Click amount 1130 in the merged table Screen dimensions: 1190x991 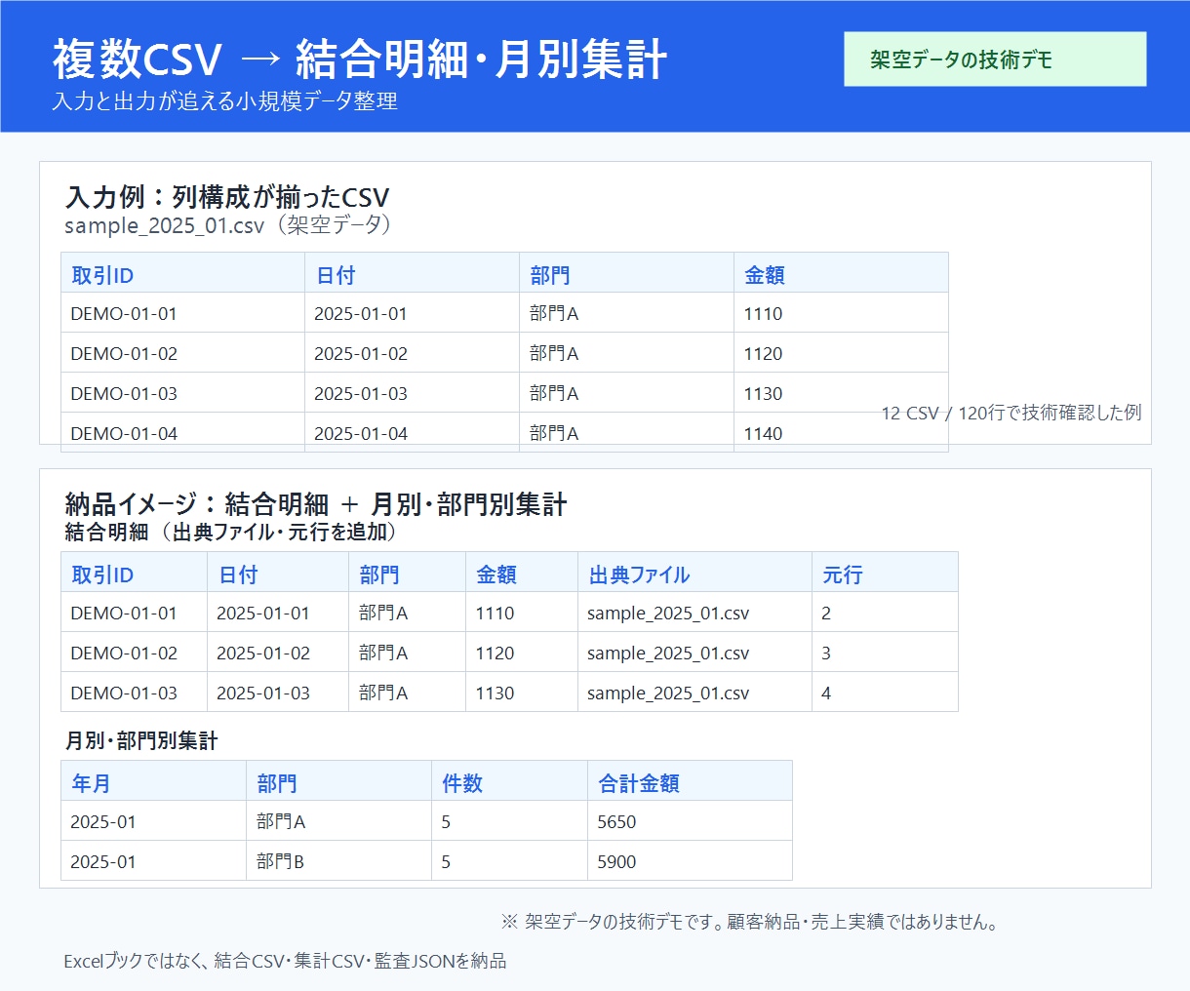[x=495, y=694]
